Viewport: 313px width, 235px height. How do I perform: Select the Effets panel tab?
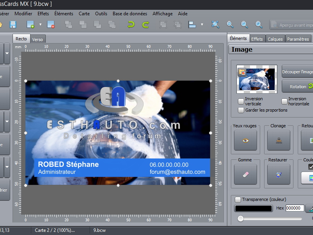click(257, 39)
